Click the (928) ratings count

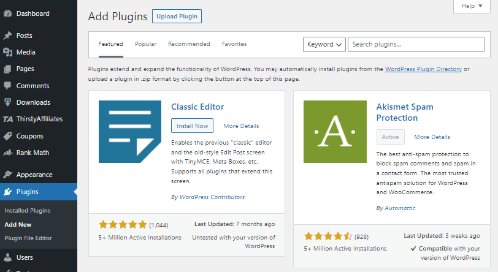click(x=361, y=236)
